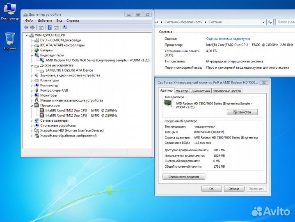Select the Батареи category icon
Image resolution: width=295 pixels, height=222 pixels.
tap(37, 50)
